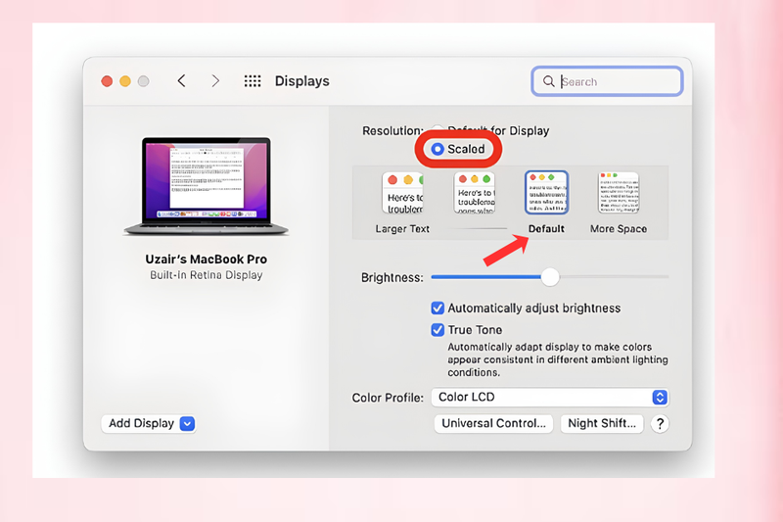Click the magnifier icon in the search field

[x=548, y=81]
